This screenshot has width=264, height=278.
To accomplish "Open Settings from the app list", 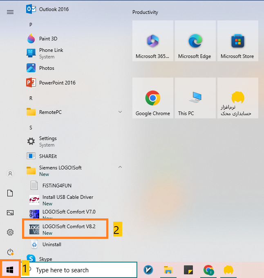I will coord(42,141).
